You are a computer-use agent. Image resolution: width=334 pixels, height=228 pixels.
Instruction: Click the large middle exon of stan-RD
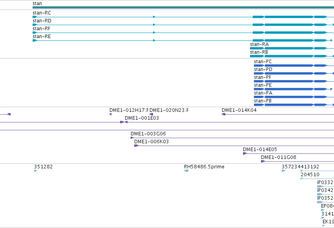289,25
